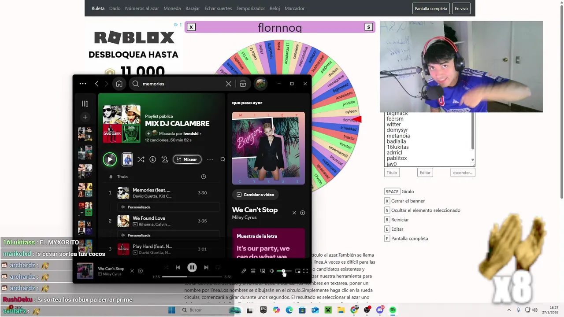Add We Can't Stop to liked songs in the side panel
The height and width of the screenshot is (317, 564).
[x=303, y=213]
